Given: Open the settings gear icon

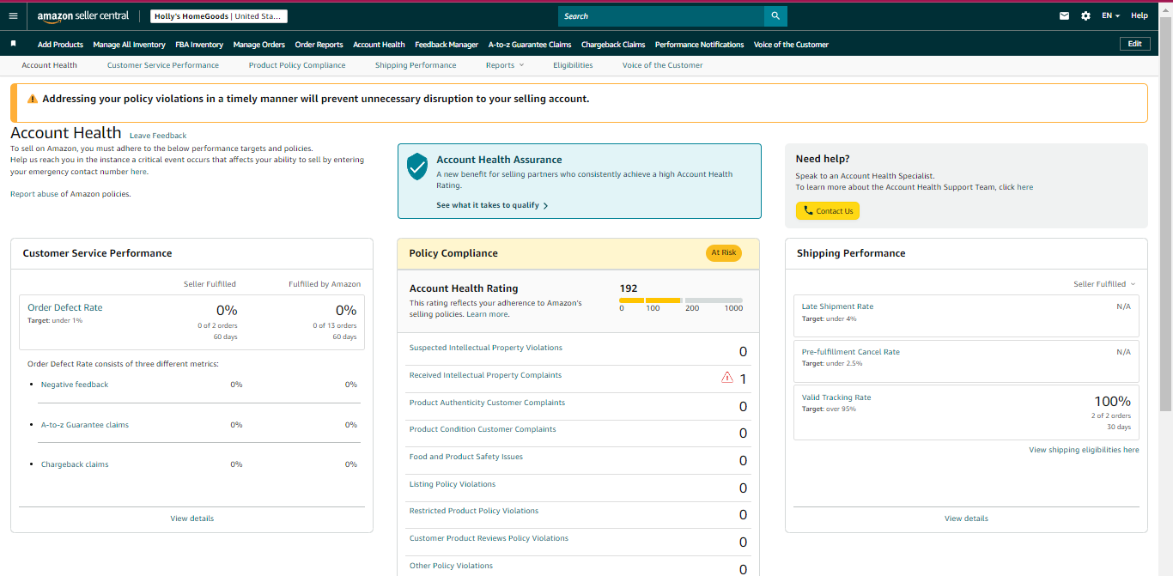Looking at the screenshot, I should click(x=1085, y=16).
